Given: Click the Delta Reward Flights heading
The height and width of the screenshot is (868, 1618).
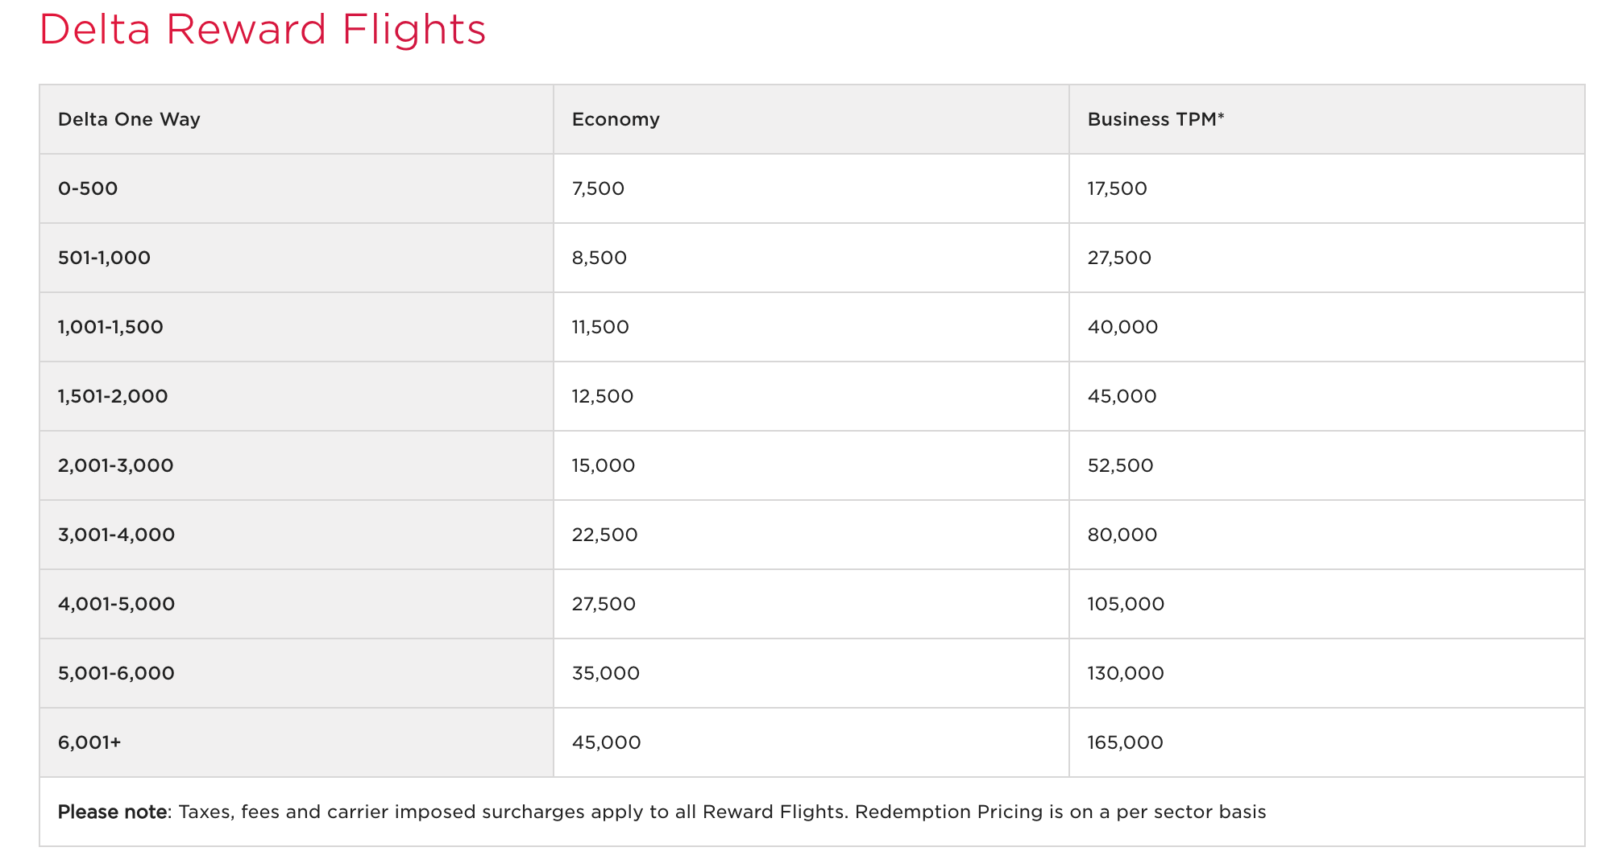Looking at the screenshot, I should click(x=263, y=30).
